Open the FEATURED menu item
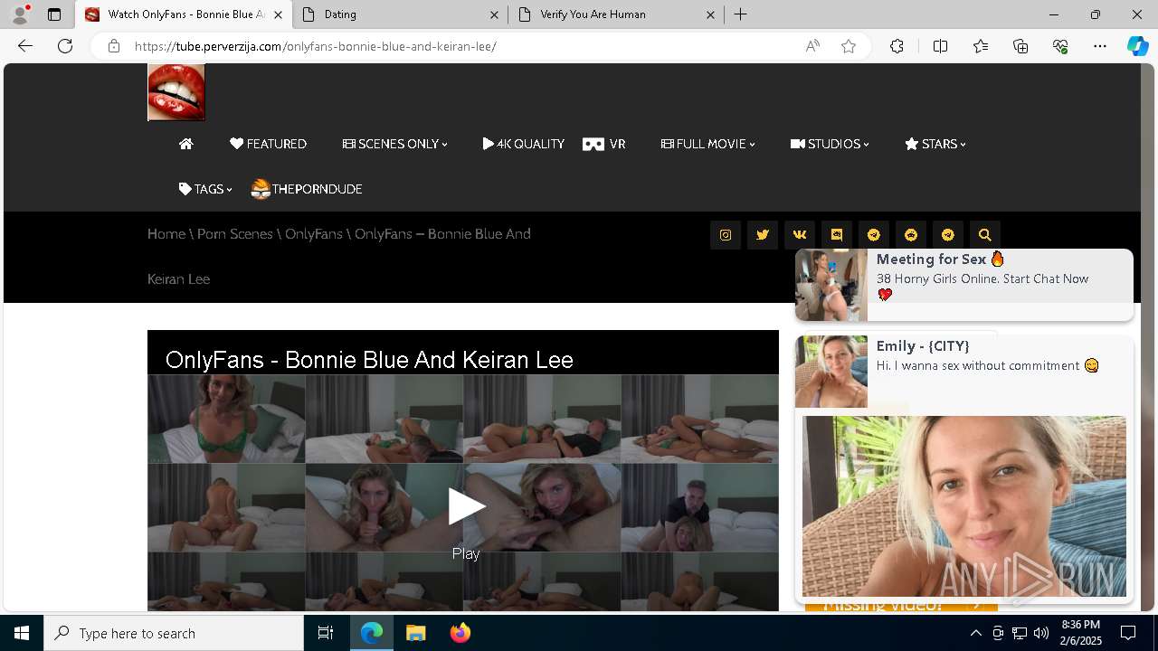 pyautogui.click(x=268, y=144)
